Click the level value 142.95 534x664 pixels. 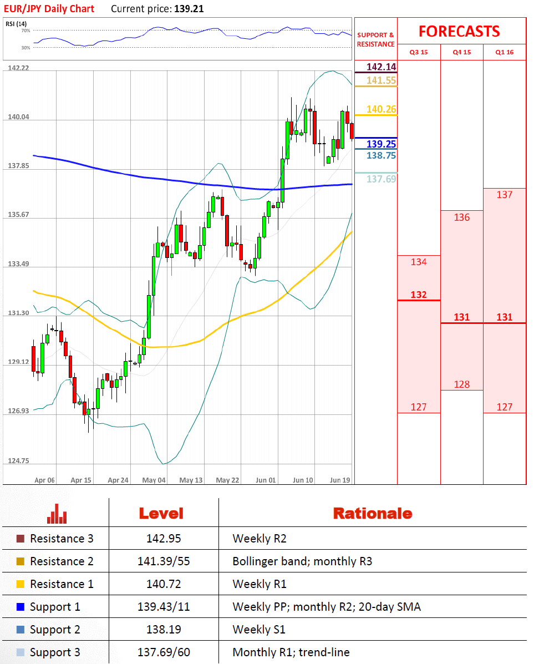pyautogui.click(x=164, y=539)
